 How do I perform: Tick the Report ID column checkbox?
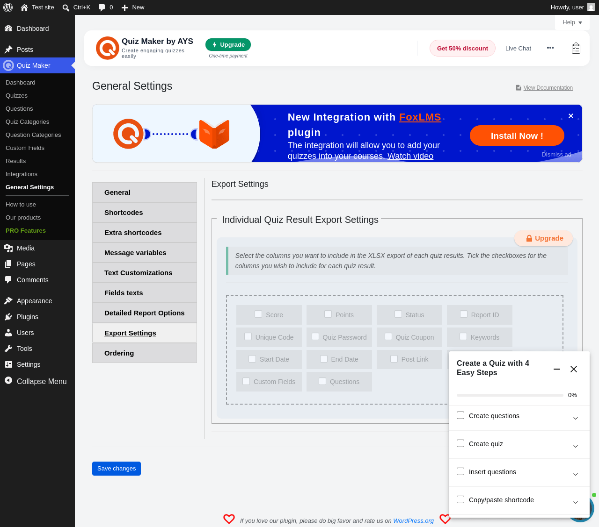coord(464,314)
